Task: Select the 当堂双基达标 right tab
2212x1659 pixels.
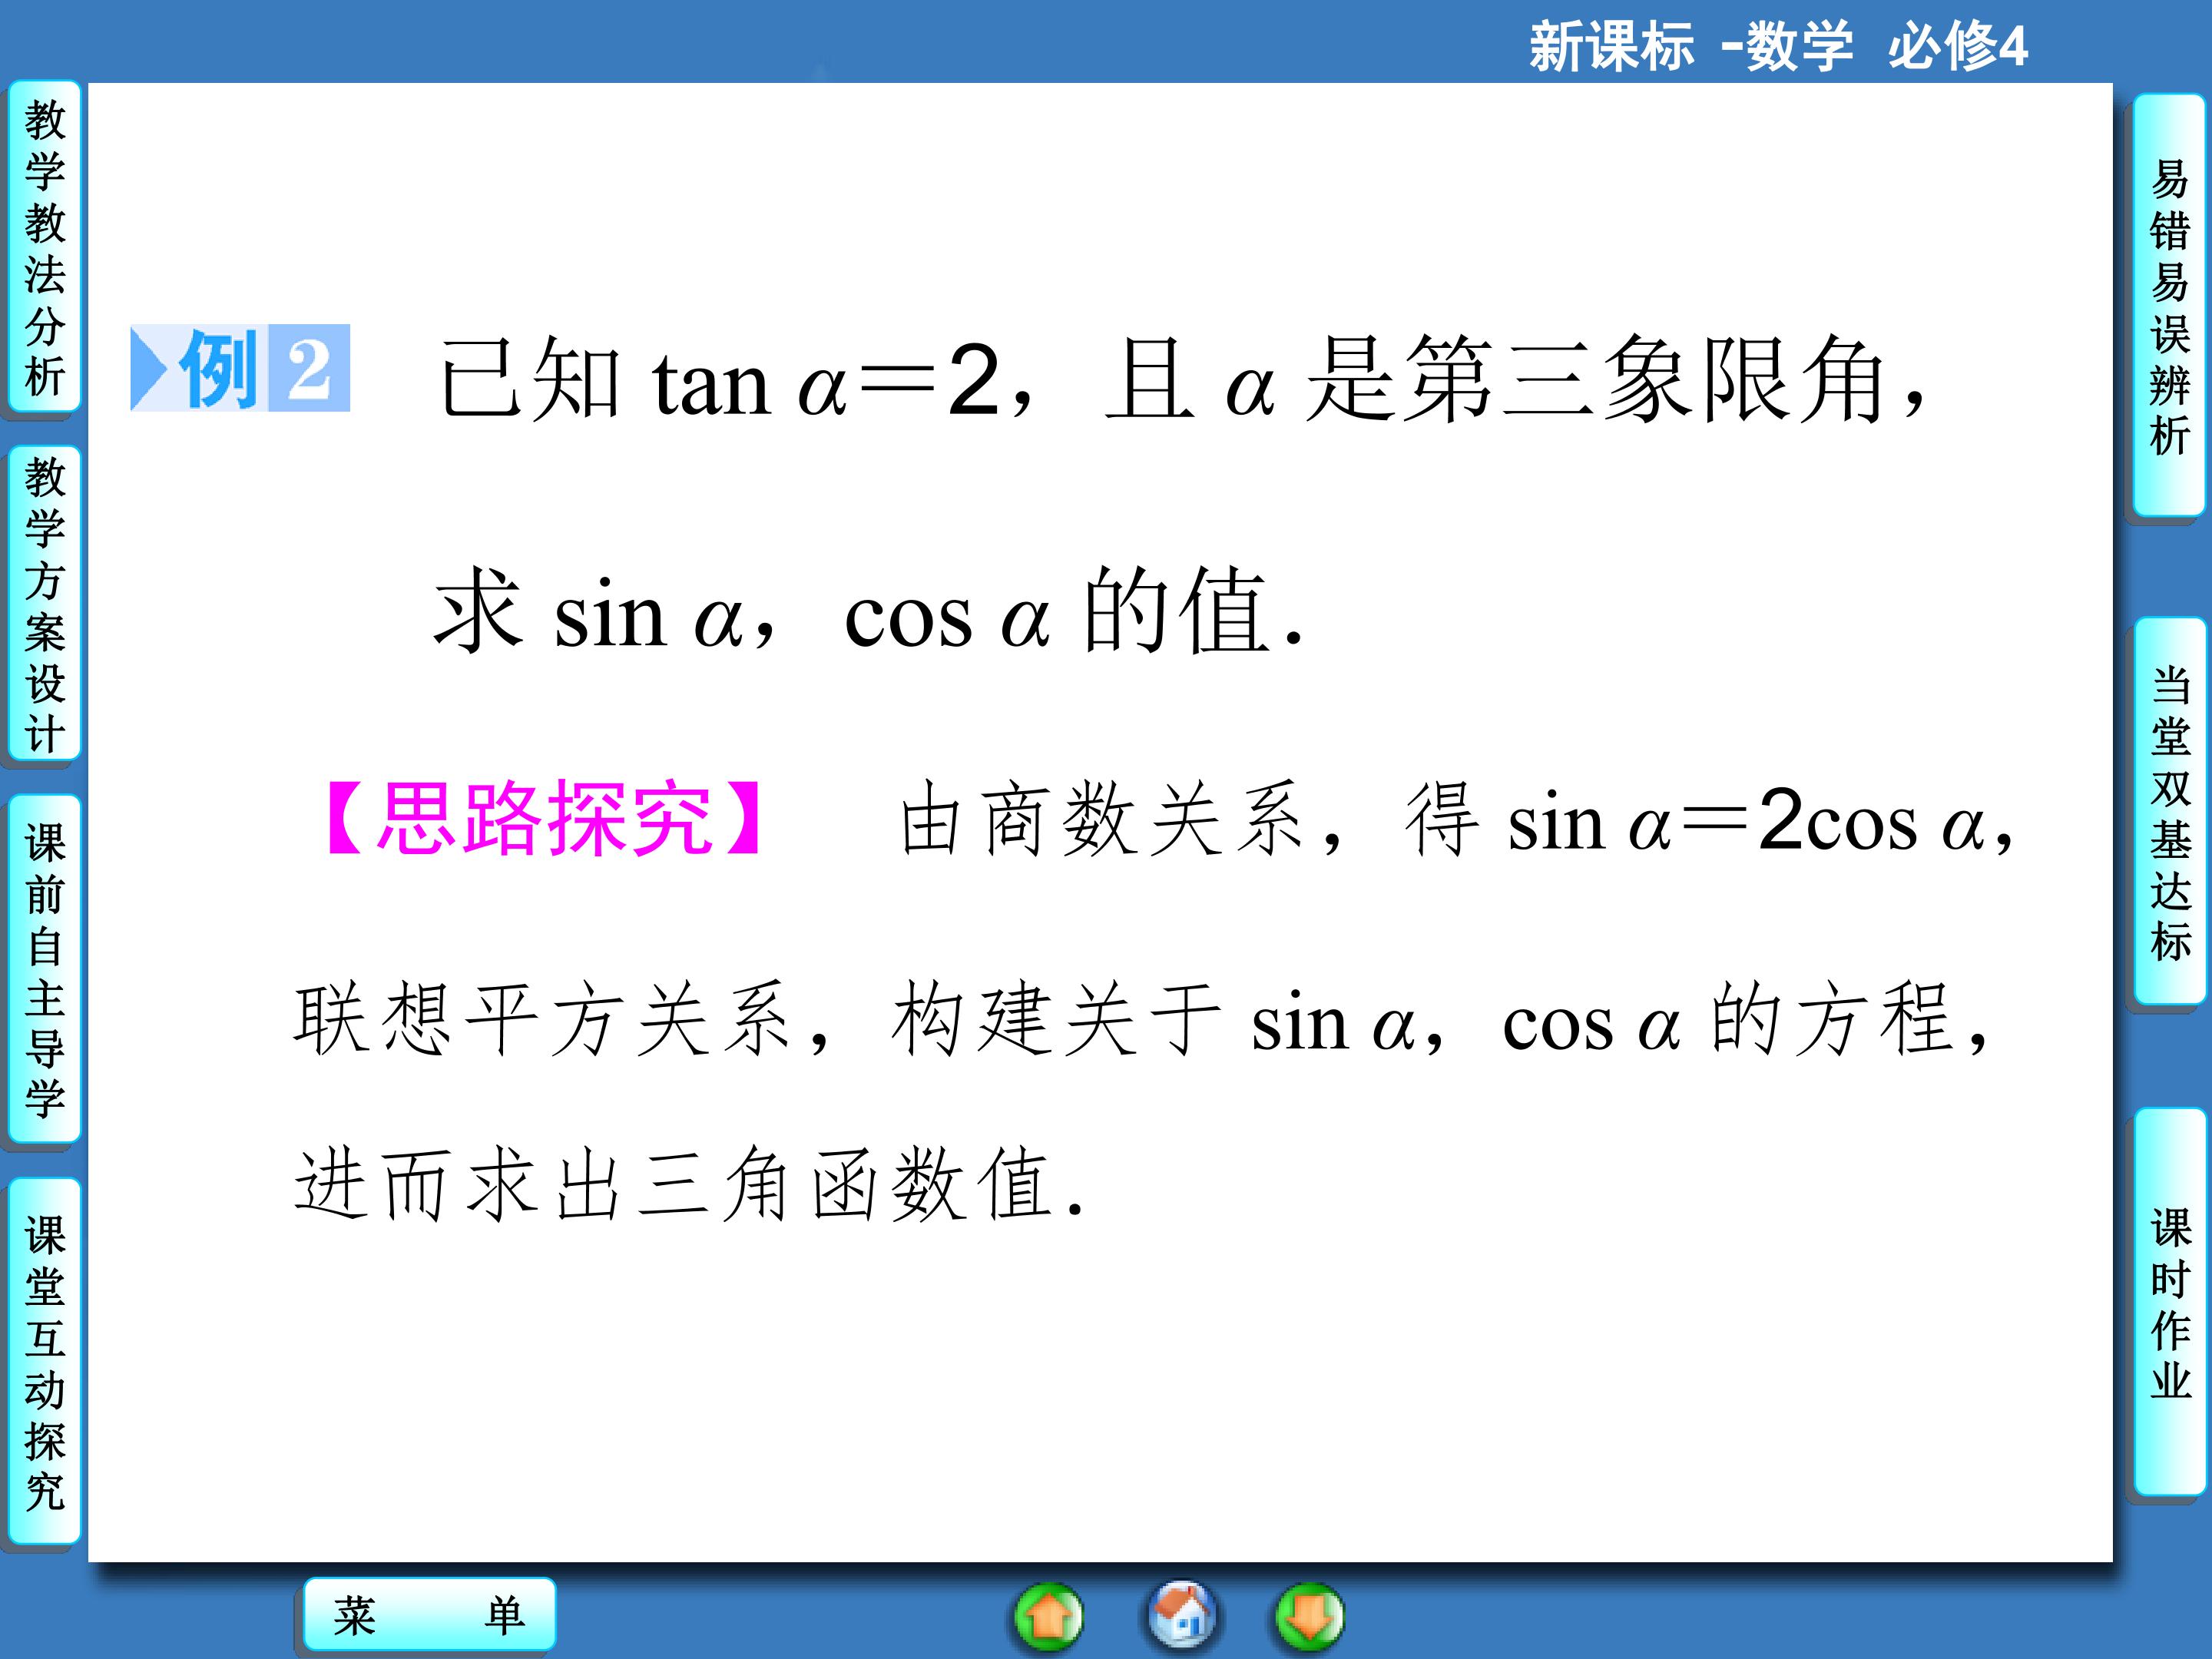Action: pos(2169,811)
